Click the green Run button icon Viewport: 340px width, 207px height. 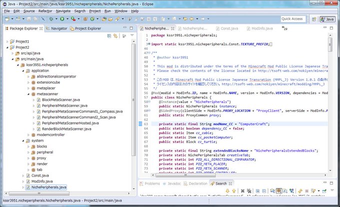pyautogui.click(x=62, y=19)
